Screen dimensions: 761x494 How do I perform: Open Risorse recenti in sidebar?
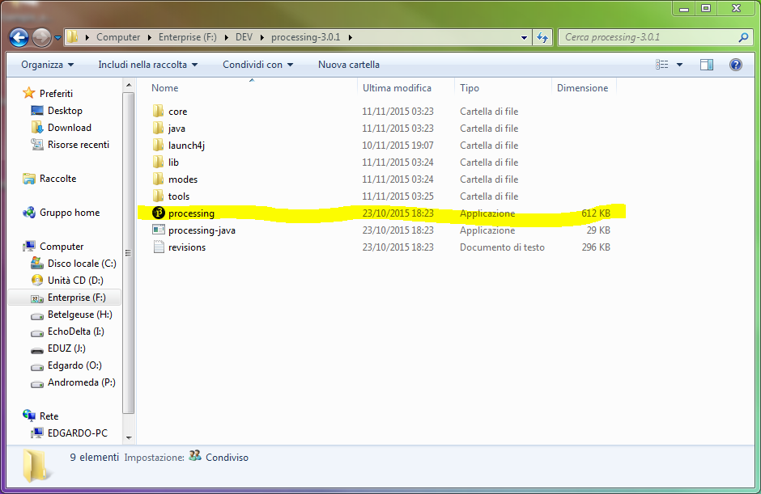[79, 145]
